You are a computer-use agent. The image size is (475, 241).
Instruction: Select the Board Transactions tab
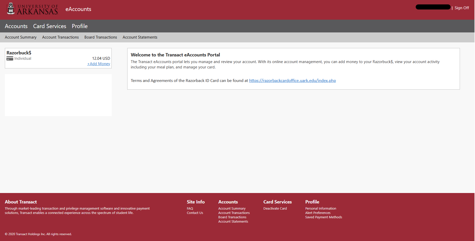[101, 37]
